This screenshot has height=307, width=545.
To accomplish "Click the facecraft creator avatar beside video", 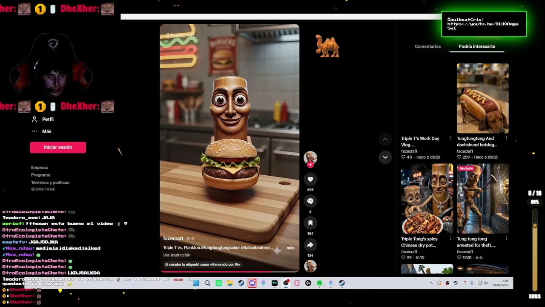I will [310, 157].
